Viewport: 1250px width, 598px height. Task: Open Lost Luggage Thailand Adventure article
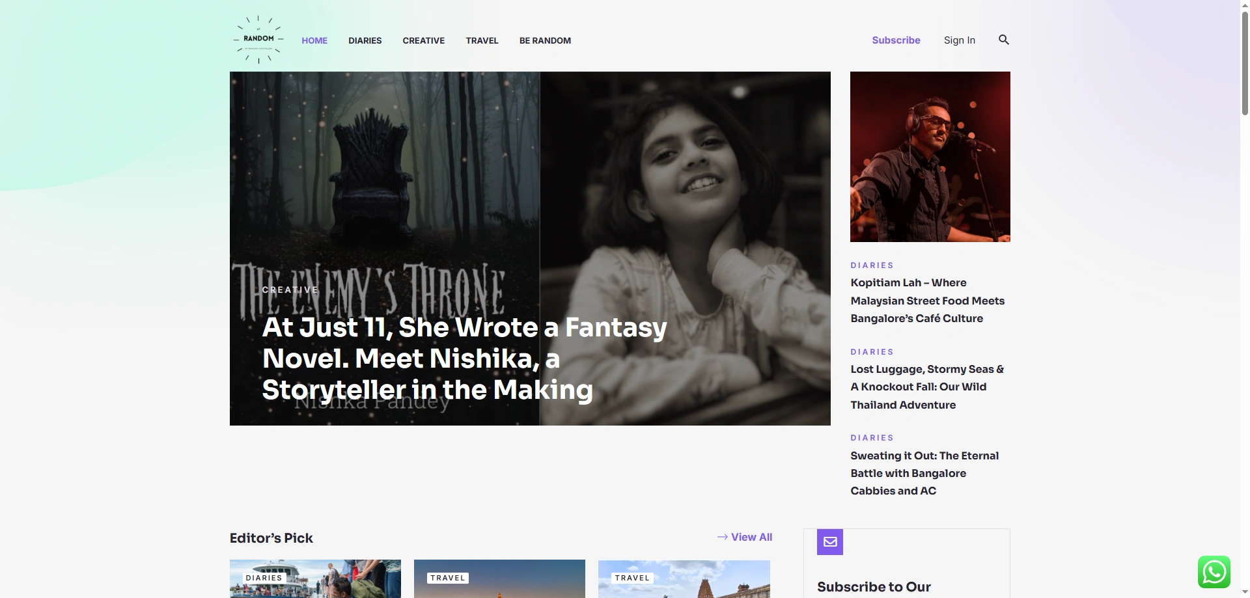tap(928, 387)
